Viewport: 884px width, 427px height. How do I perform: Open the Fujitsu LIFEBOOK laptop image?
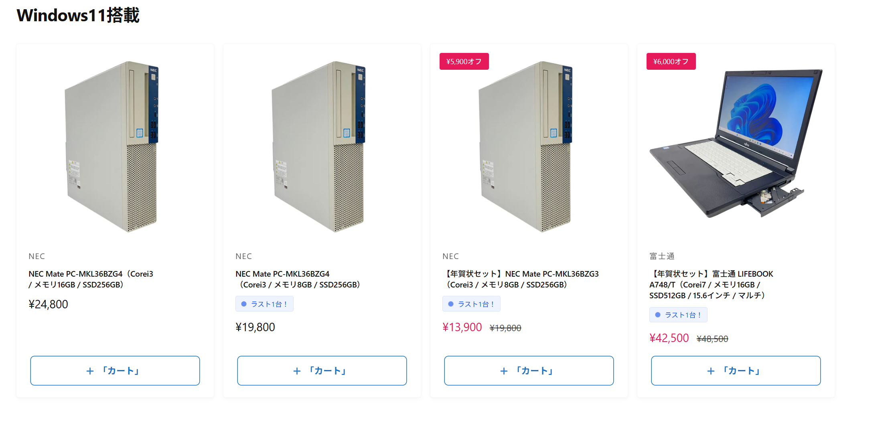point(736,144)
